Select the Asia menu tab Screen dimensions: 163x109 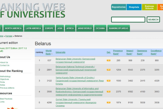tap(60, 28)
